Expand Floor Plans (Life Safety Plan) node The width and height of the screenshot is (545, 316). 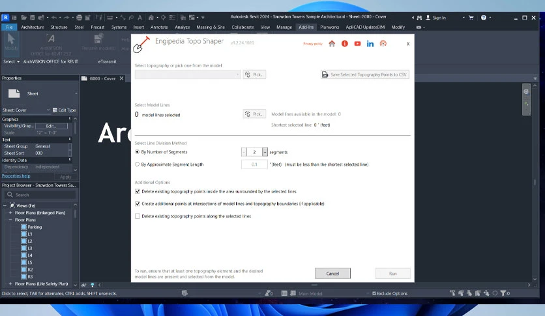coord(10,284)
